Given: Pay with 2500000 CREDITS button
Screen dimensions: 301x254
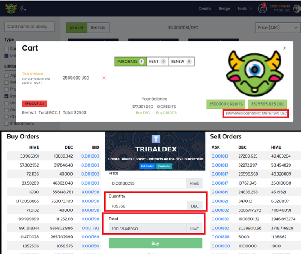Looking at the screenshot, I should (226, 104).
